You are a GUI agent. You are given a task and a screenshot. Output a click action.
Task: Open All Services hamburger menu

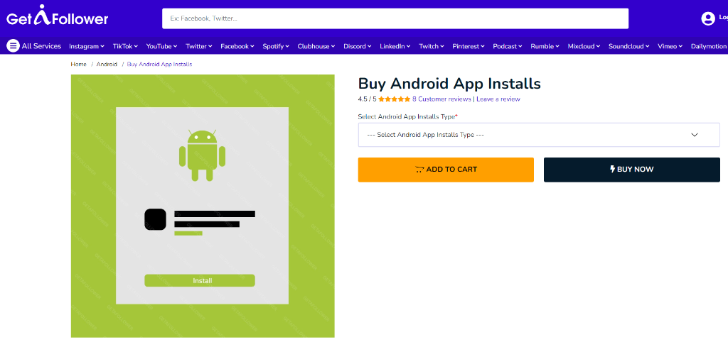pyautogui.click(x=33, y=46)
